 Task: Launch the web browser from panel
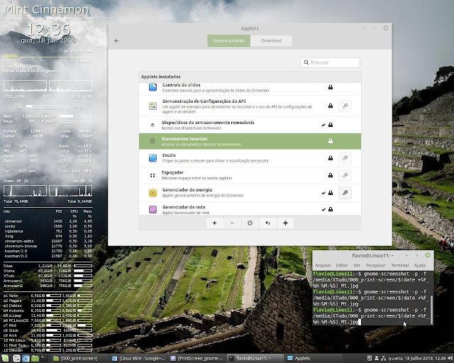tap(26, 358)
